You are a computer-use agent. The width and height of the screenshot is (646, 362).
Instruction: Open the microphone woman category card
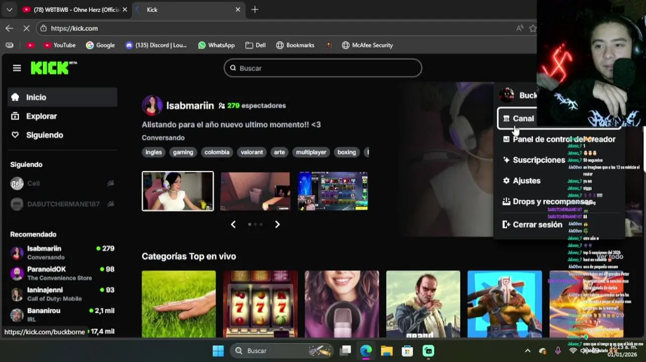pos(342,304)
